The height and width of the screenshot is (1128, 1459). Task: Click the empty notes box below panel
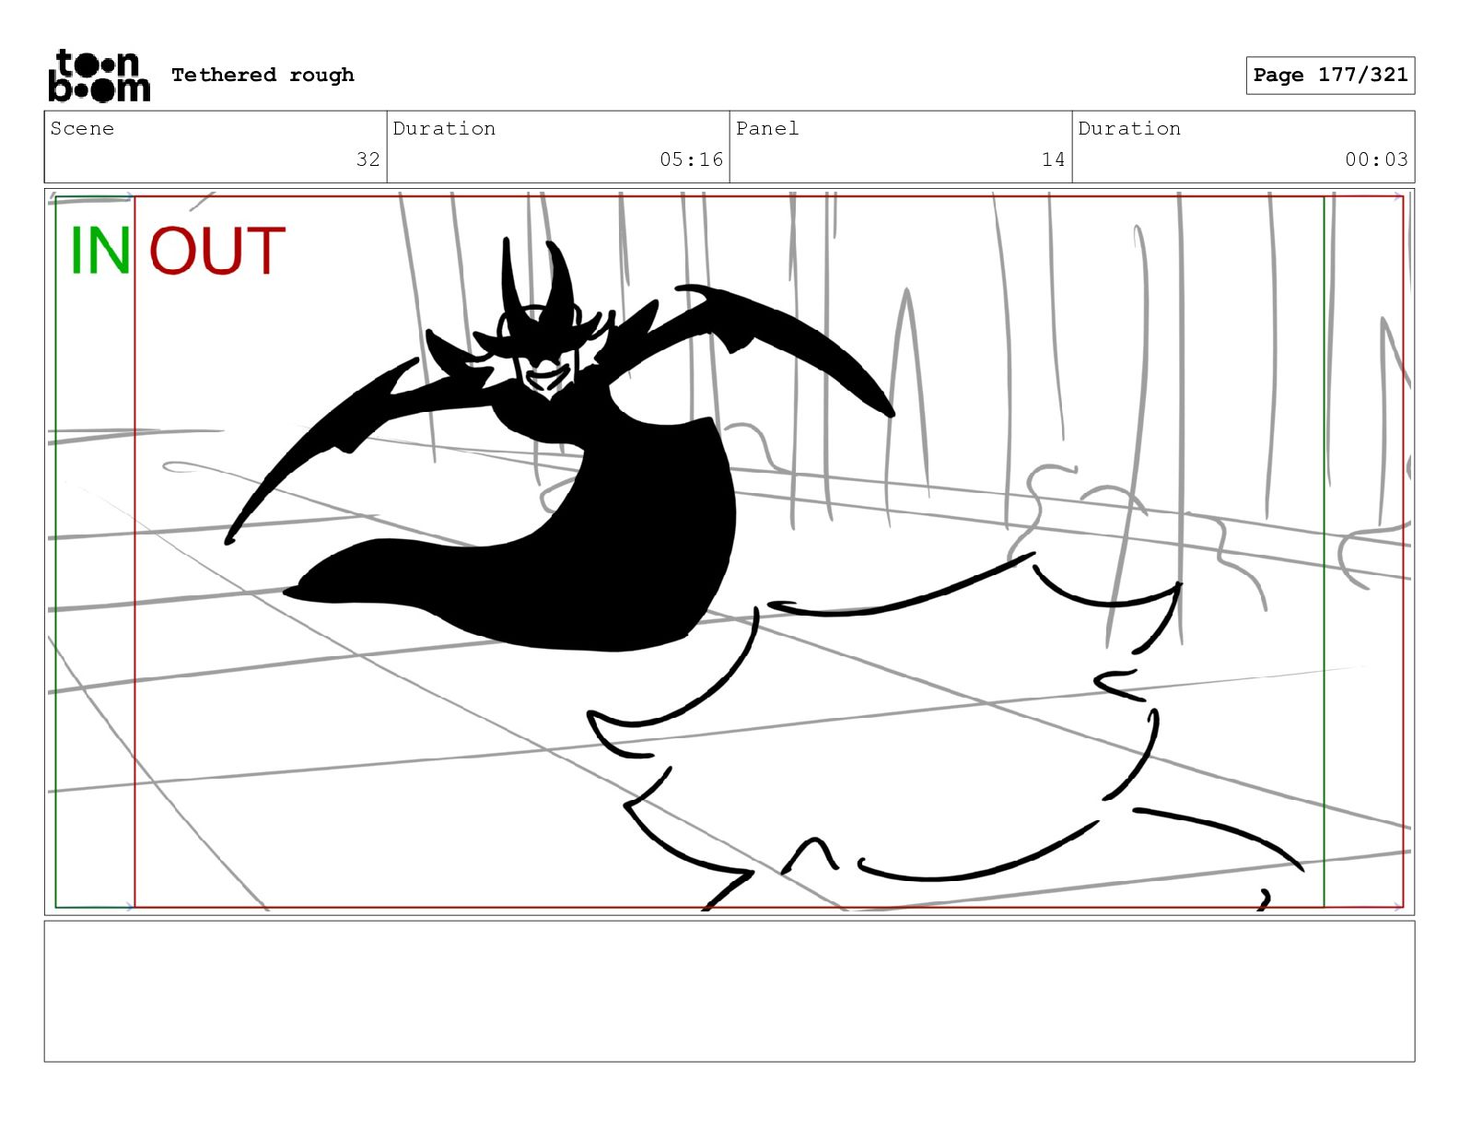[x=729, y=992]
